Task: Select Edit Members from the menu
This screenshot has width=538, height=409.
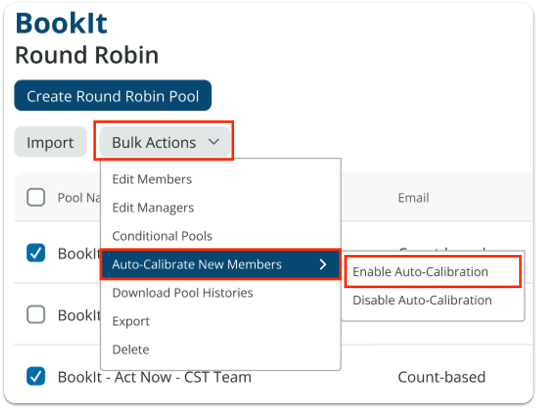Action: [x=152, y=179]
